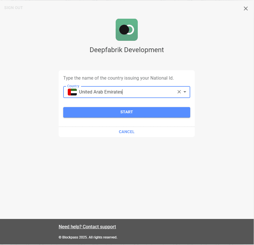Click CANCEL to abort verification

127,131
